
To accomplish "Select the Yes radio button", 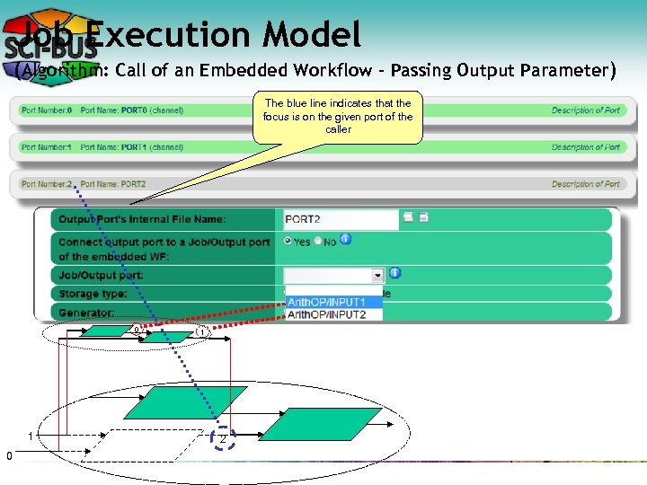I will (x=288, y=241).
